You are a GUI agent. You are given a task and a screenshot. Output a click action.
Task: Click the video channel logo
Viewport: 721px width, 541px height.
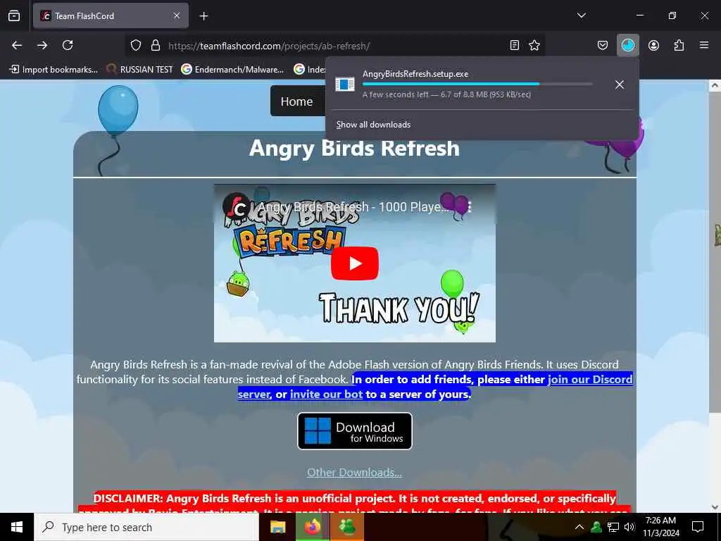click(237, 206)
